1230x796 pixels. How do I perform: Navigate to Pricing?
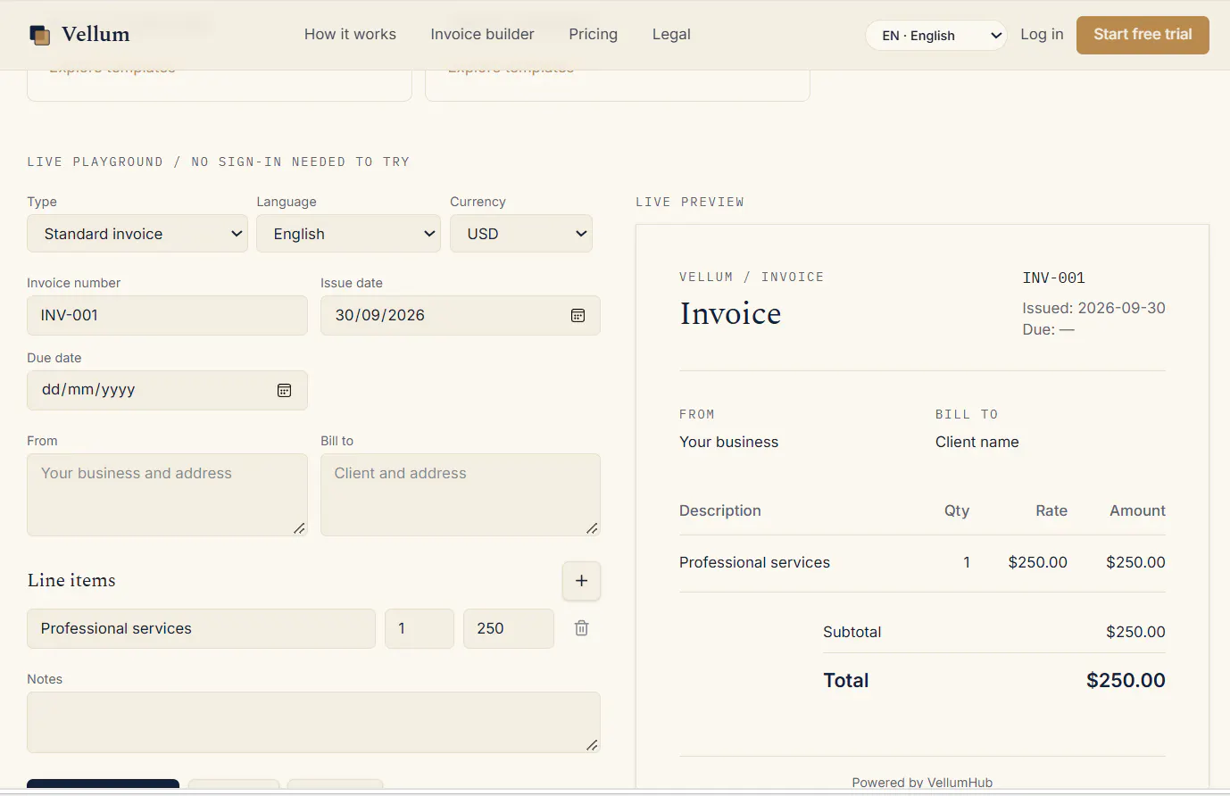click(x=593, y=34)
